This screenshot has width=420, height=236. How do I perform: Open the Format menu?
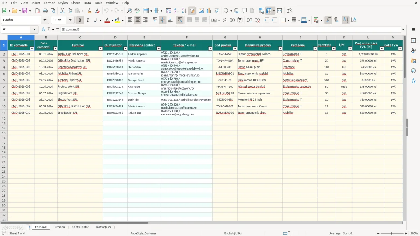click(x=49, y=3)
